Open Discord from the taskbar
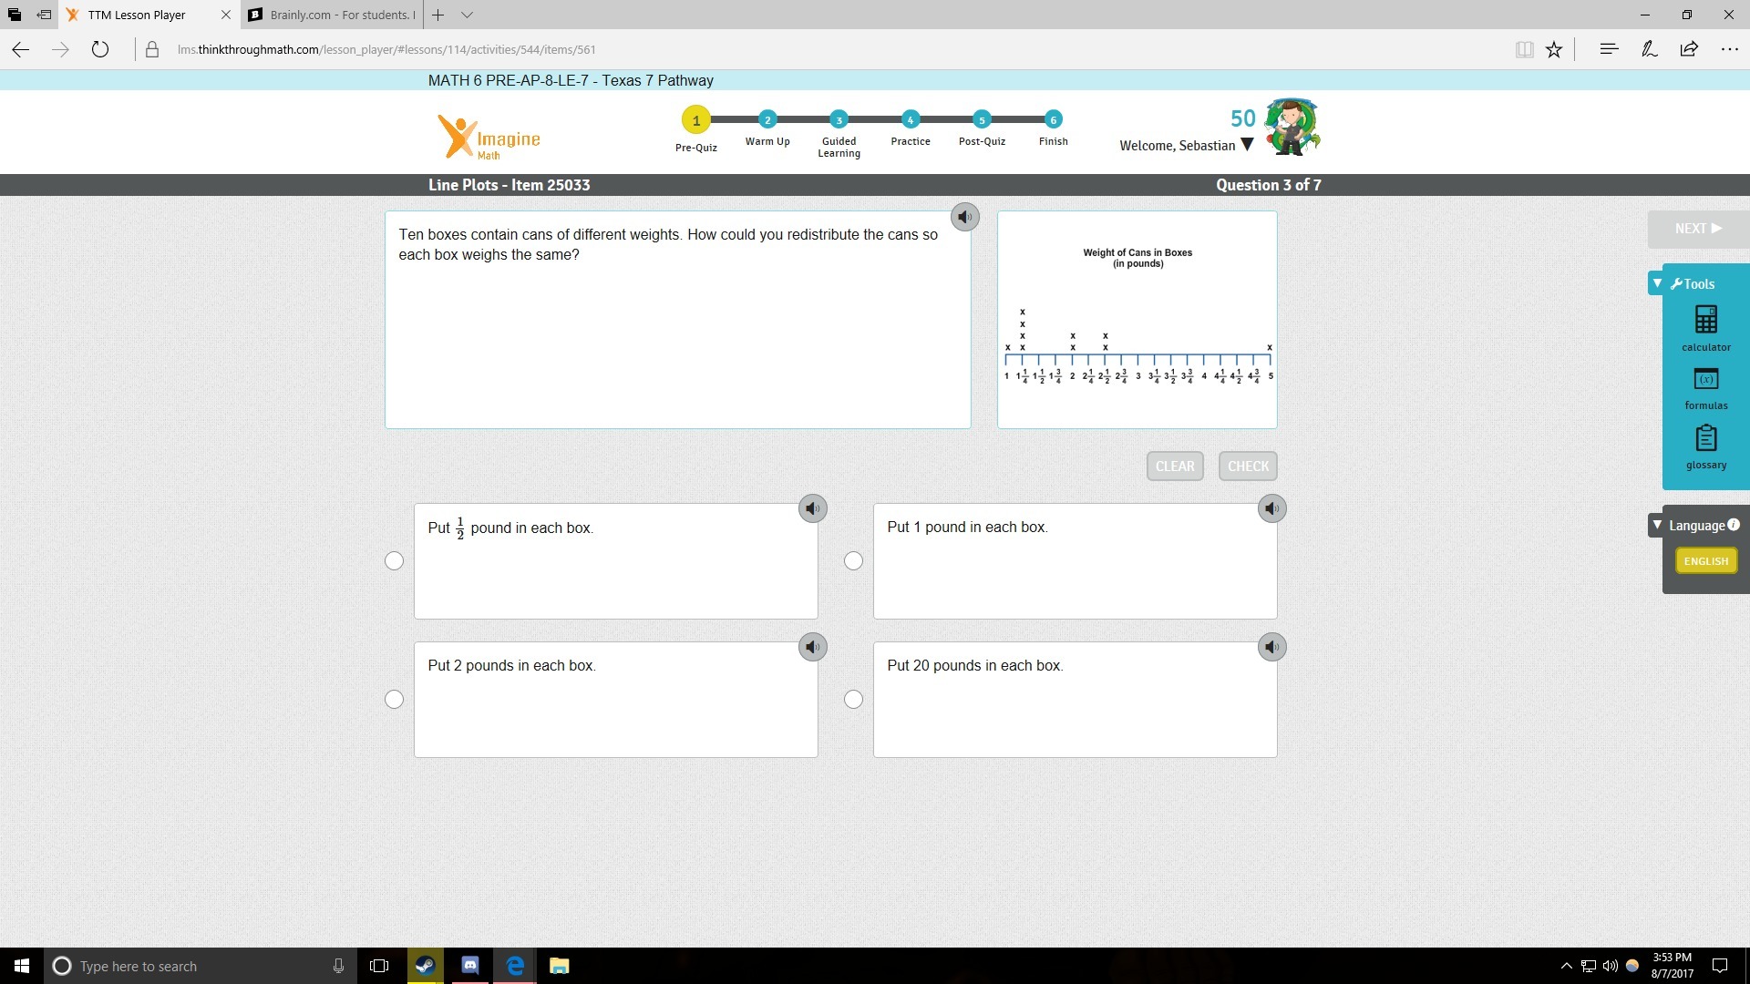 tap(470, 965)
